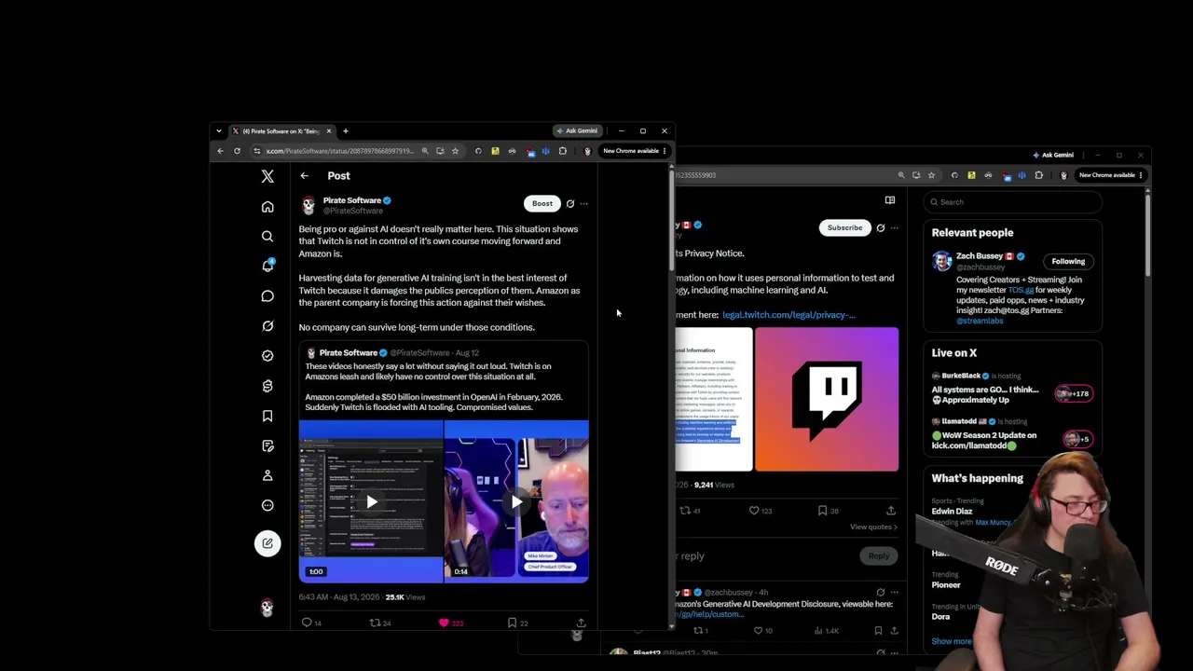
Task: Open the Edwin Diaz trending topic
Action: (x=952, y=512)
